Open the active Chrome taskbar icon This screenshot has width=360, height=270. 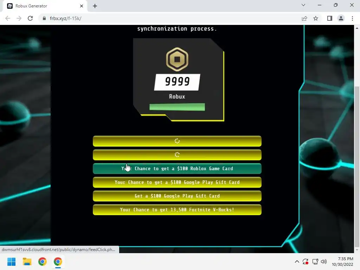(x=58, y=262)
